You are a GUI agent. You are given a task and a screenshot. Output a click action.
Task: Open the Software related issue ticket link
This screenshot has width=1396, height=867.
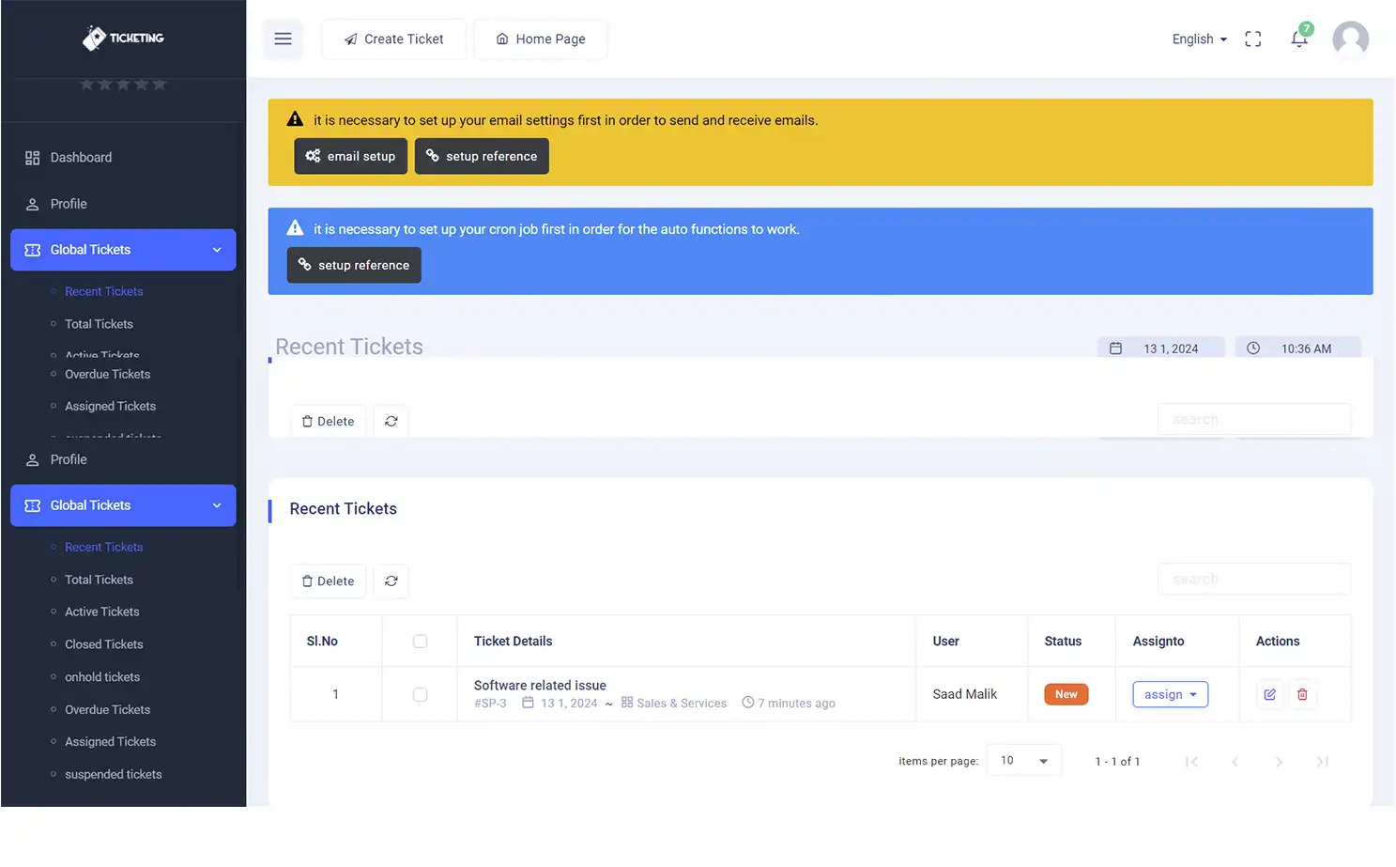click(540, 686)
